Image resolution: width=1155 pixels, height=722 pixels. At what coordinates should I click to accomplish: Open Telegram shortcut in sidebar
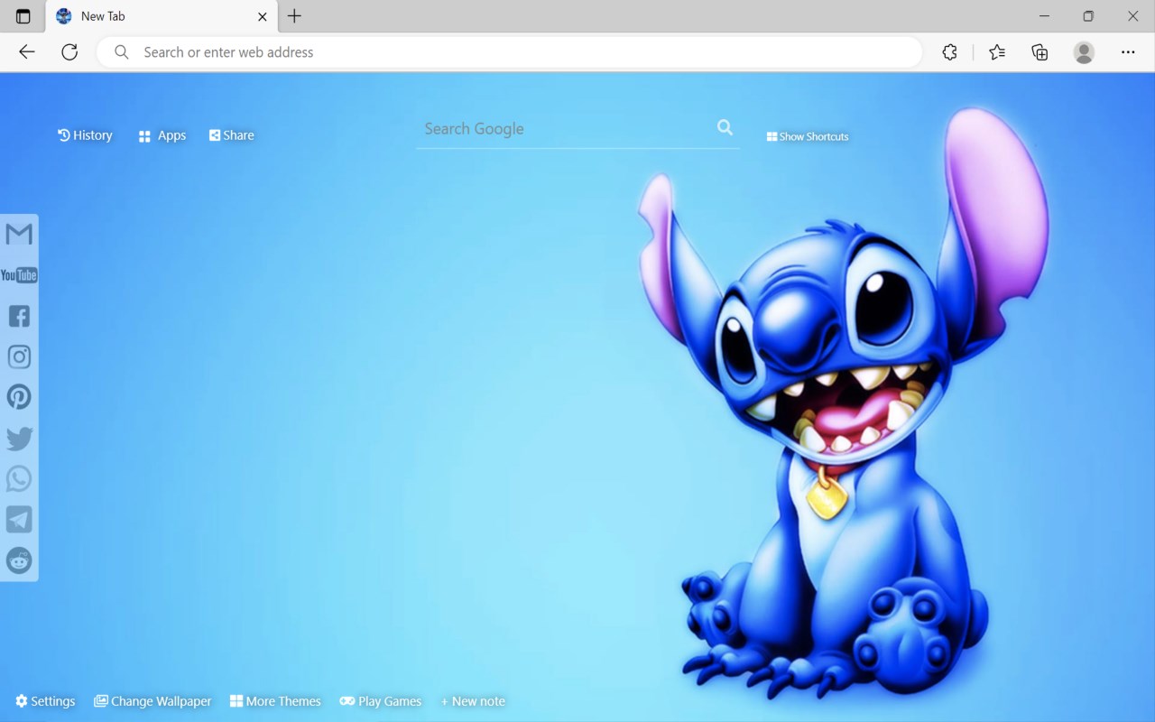click(x=19, y=519)
